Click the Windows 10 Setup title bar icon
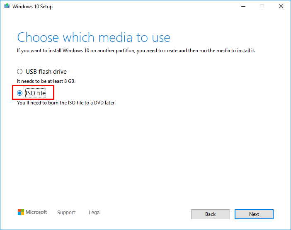Screen dimensions: 291x230 pyautogui.click(x=6, y=6)
